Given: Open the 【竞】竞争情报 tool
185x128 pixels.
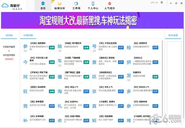Looking at the screenshot, I should tap(52, 106).
